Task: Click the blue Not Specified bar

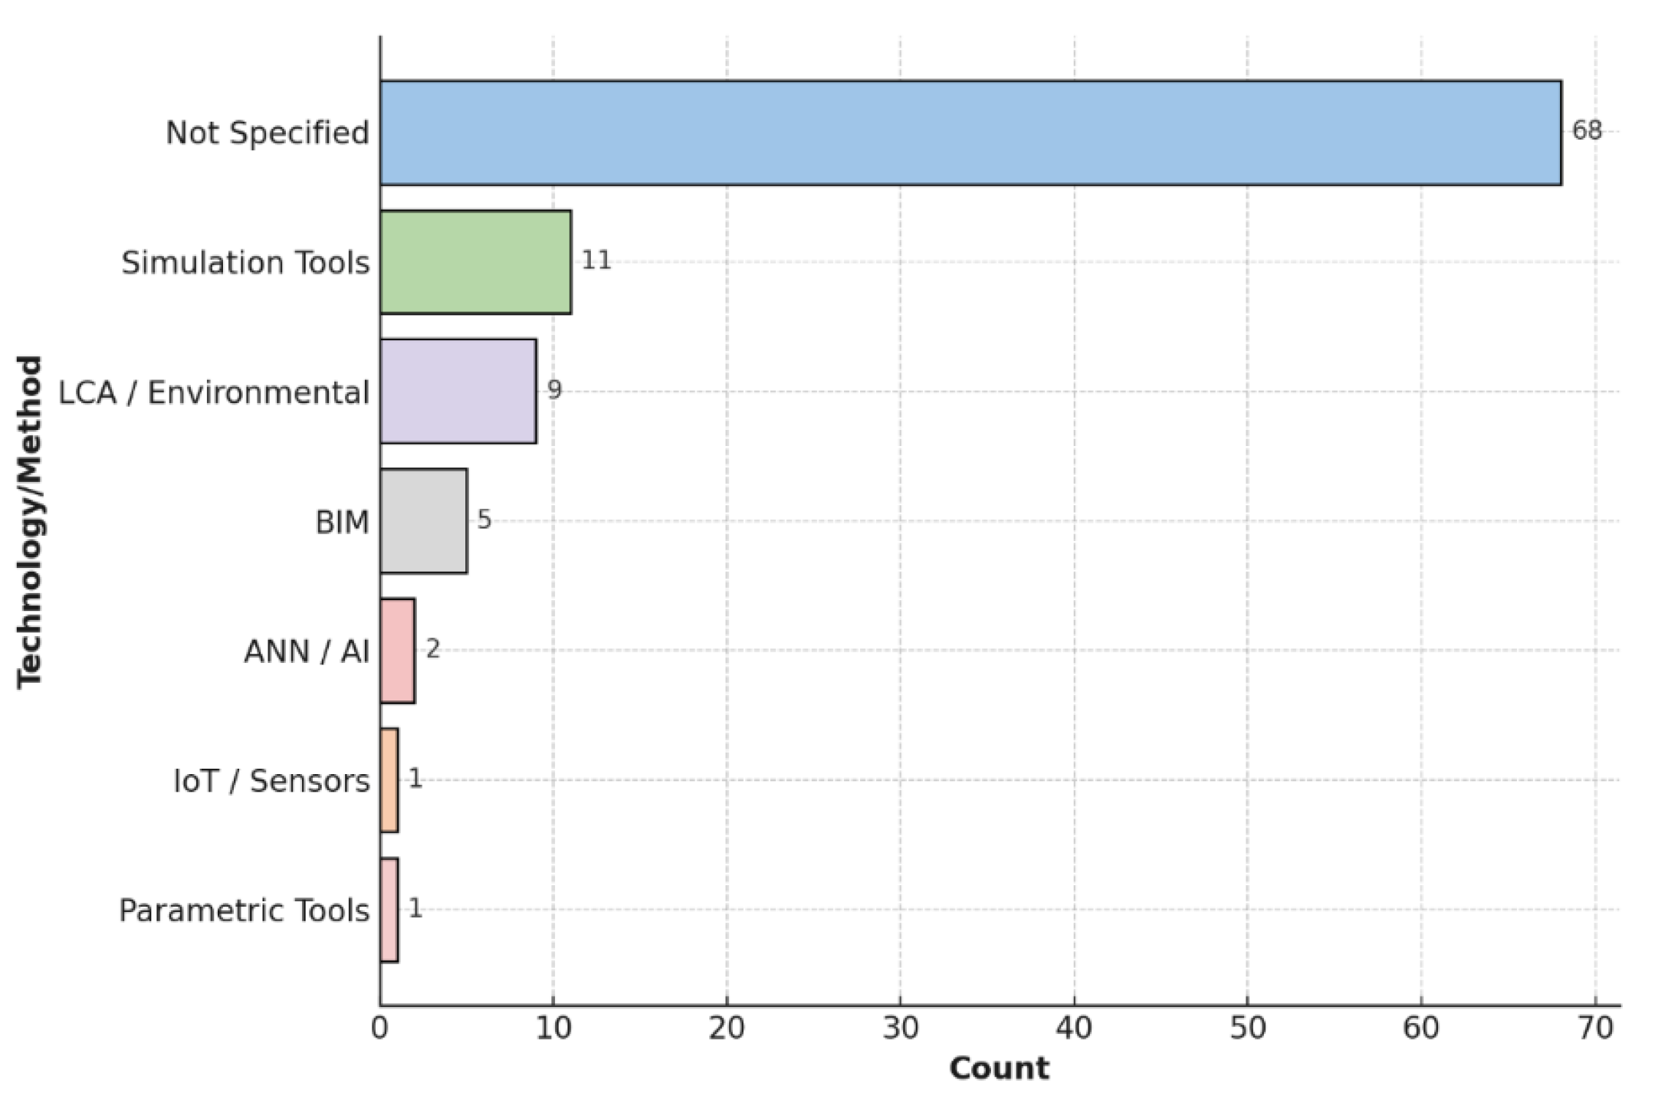Action: click(970, 133)
